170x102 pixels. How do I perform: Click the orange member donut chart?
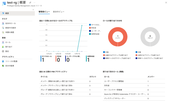[x=118, y=37]
